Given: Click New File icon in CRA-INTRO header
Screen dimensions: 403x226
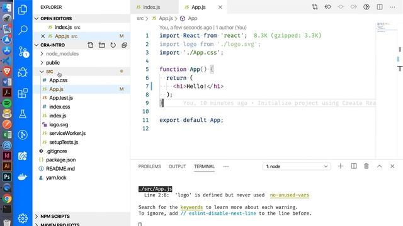Looking at the screenshot, I should 91,45.
